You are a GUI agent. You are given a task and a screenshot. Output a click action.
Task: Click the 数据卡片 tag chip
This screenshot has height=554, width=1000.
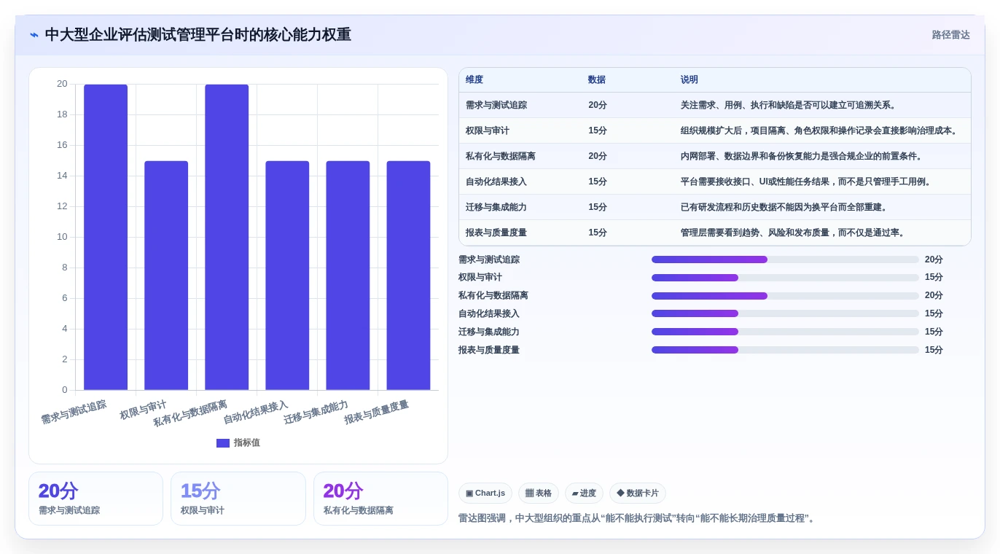(x=638, y=493)
